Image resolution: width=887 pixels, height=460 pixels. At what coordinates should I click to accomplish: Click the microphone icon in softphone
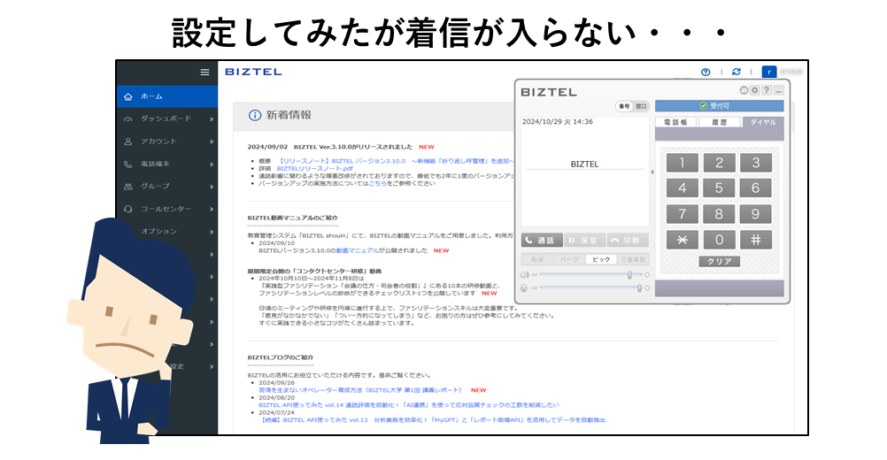[524, 288]
